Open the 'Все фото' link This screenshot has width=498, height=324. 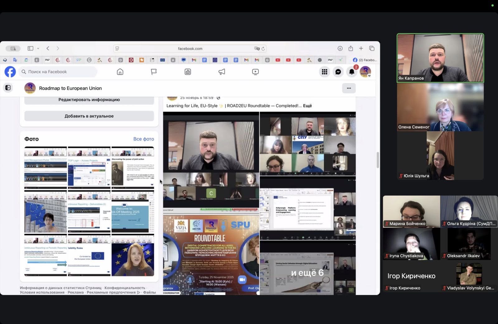coord(143,139)
